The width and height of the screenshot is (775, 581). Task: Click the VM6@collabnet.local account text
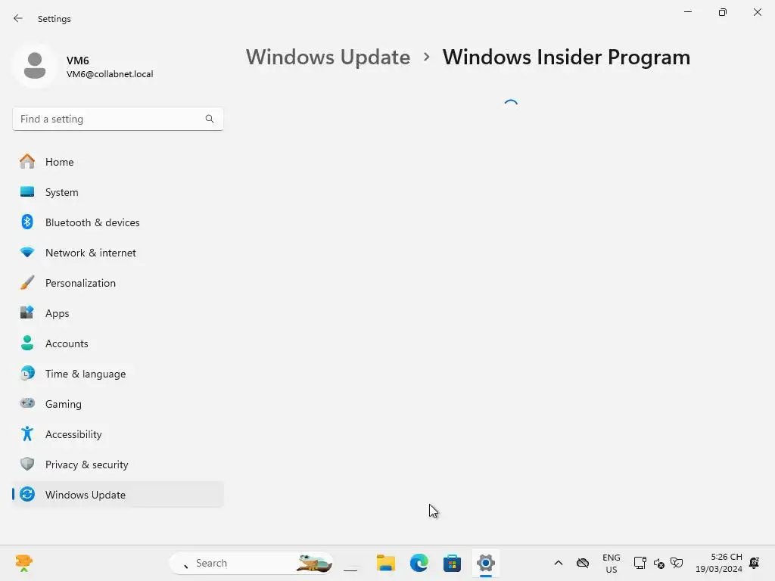[x=110, y=74]
